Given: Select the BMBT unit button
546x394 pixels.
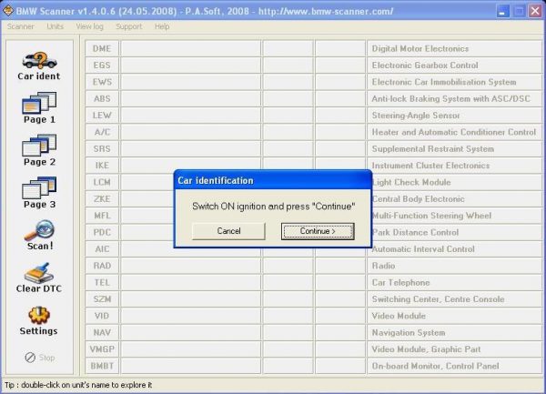Looking at the screenshot, I should point(102,366).
